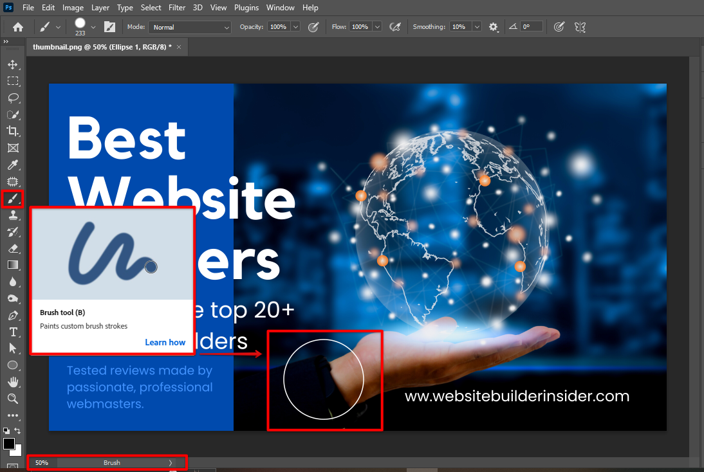The image size is (704, 472).
Task: Switch to the thumbnail.png document tab
Action: [x=102, y=47]
